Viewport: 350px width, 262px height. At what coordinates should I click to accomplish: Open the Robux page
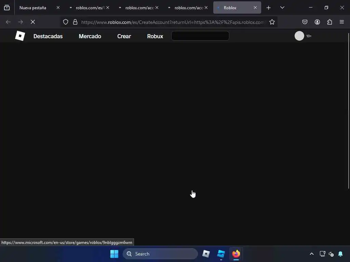[155, 36]
